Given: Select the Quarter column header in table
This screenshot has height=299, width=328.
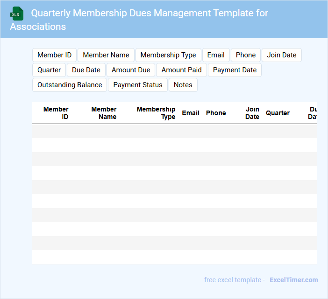Looking at the screenshot, I should (x=278, y=113).
